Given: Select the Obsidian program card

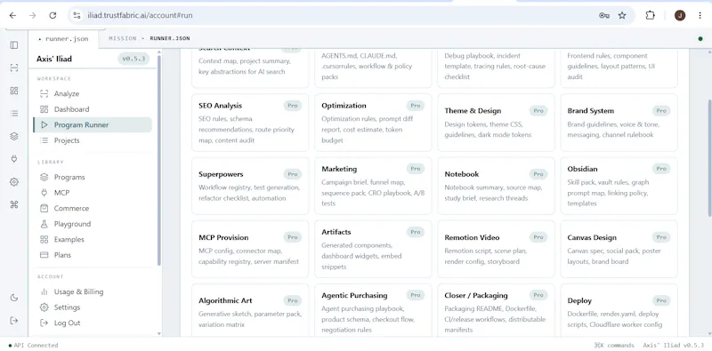Looking at the screenshot, I should click(619, 186).
